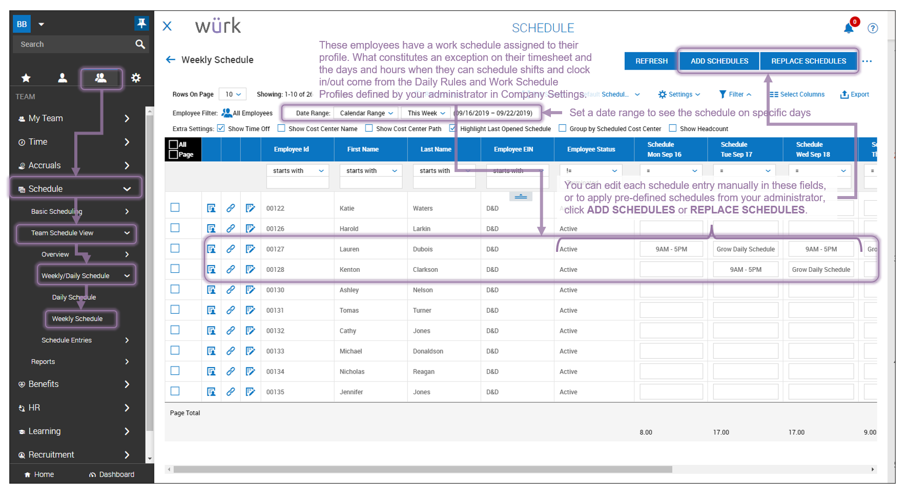907x495 pixels.
Task: Open the notifications bell
Action: [x=849, y=28]
